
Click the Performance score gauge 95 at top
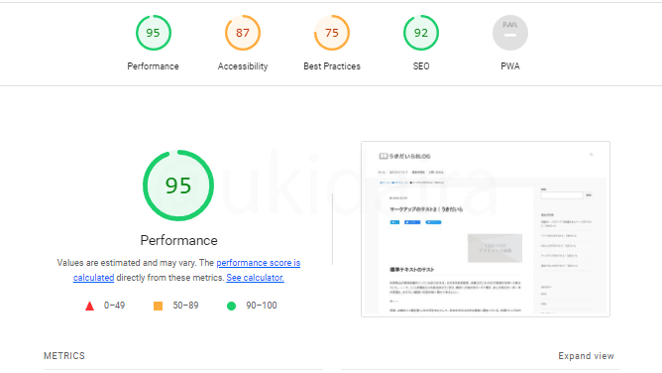[154, 33]
